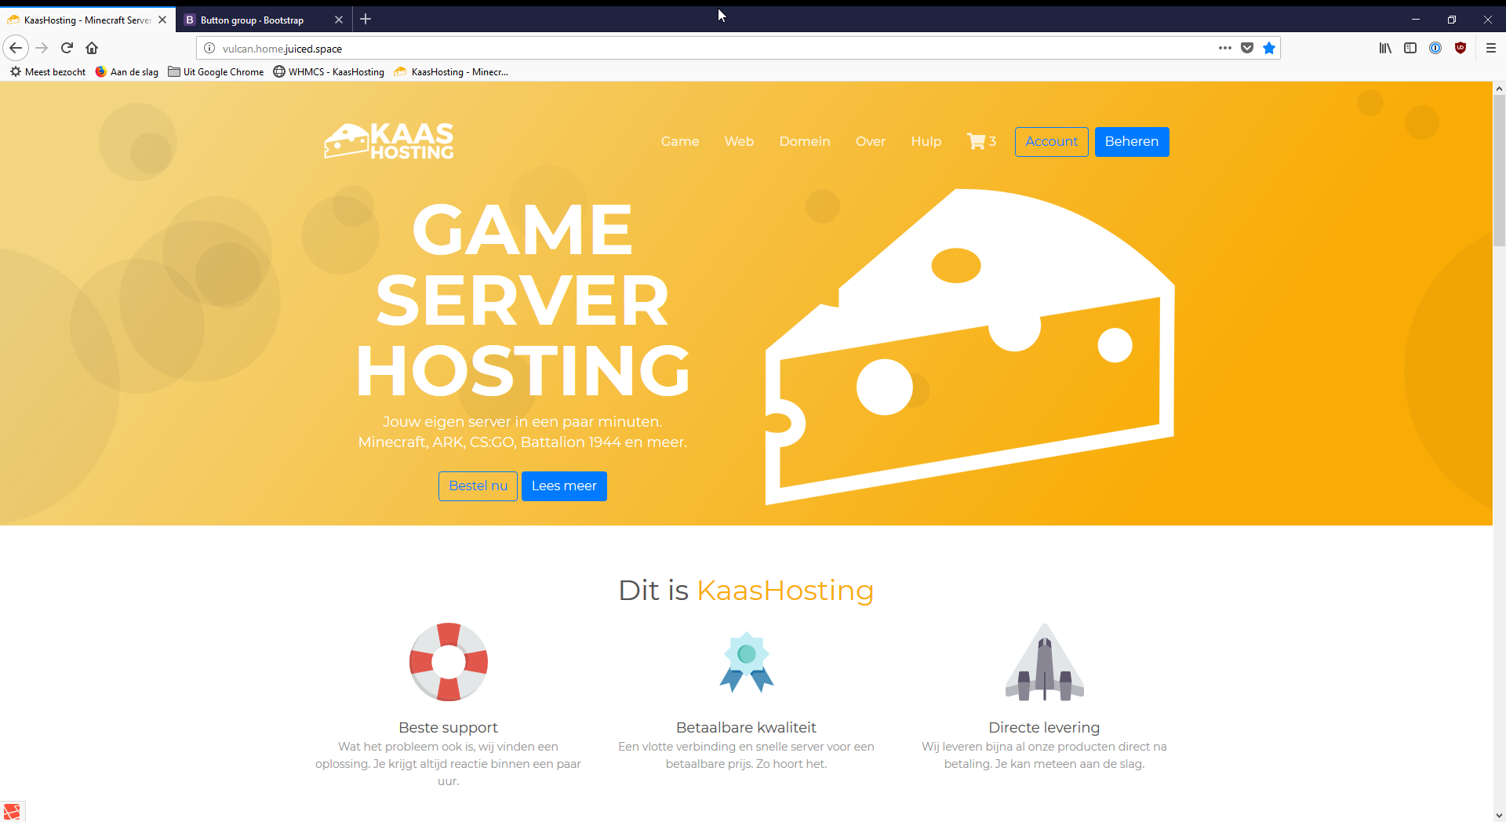This screenshot has height=822, width=1506.
Task: Go to the browser home icon
Action: (92, 48)
